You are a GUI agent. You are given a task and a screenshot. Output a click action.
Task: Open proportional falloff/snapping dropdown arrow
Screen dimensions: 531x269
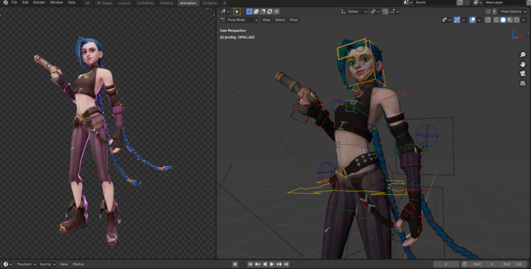point(395,12)
